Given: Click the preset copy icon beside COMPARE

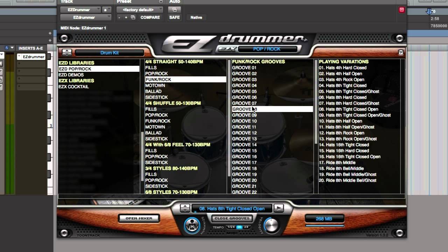Looking at the screenshot, I should pyautogui.click(x=133, y=17).
